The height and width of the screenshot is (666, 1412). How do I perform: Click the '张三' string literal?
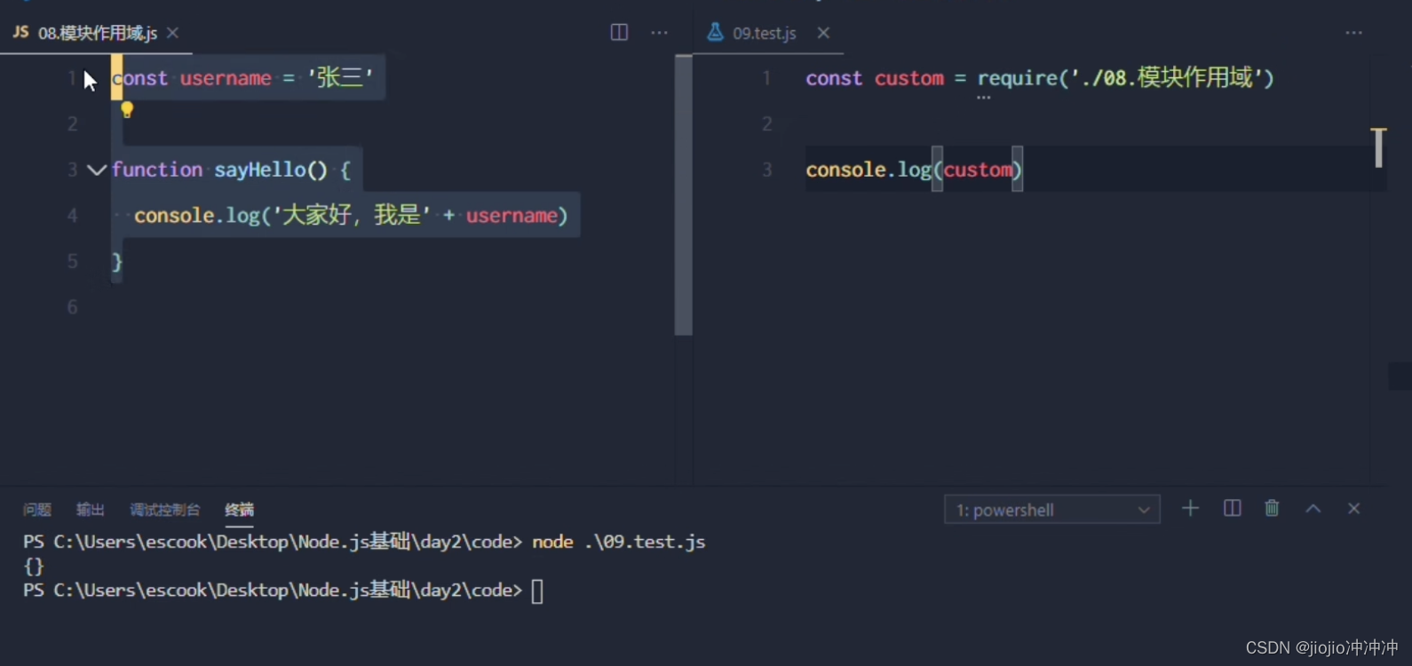pyautogui.click(x=340, y=78)
